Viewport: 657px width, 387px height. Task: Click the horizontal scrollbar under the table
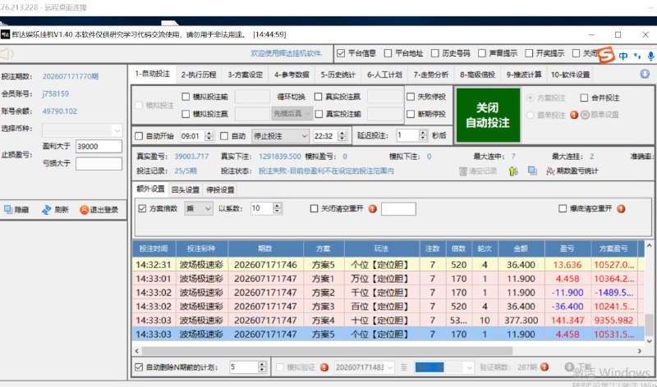327,351
